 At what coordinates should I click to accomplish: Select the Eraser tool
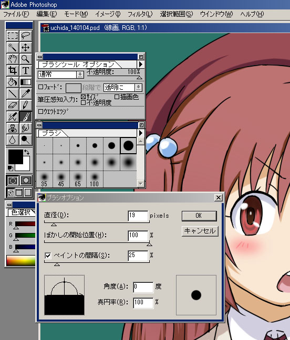[13, 105]
